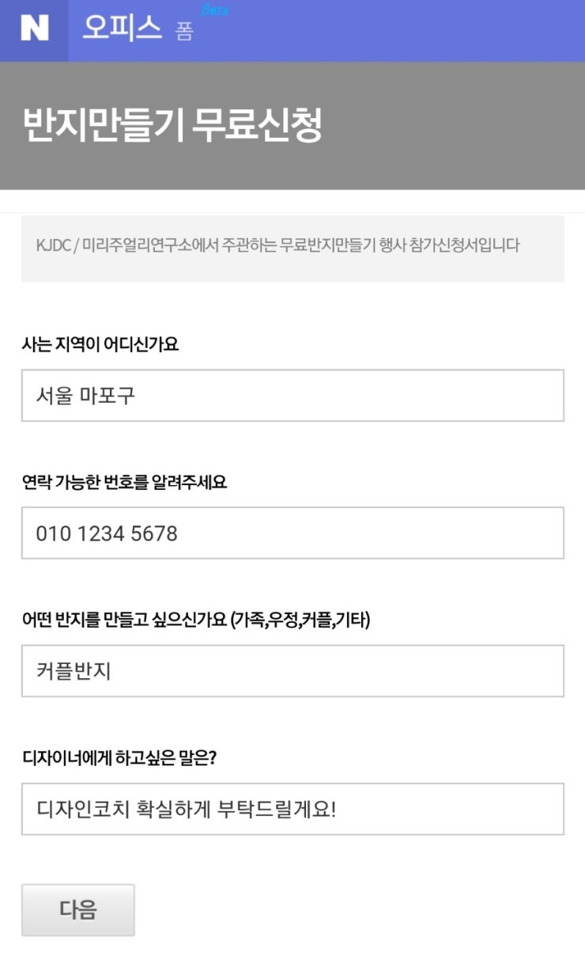Click the blank area right of 다음 button
Viewport: 585px width, 971px height.
[356, 910]
